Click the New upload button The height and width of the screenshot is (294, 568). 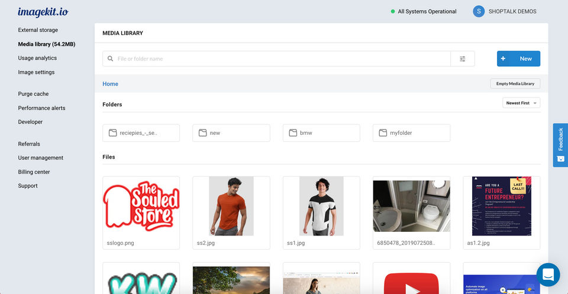tap(518, 59)
